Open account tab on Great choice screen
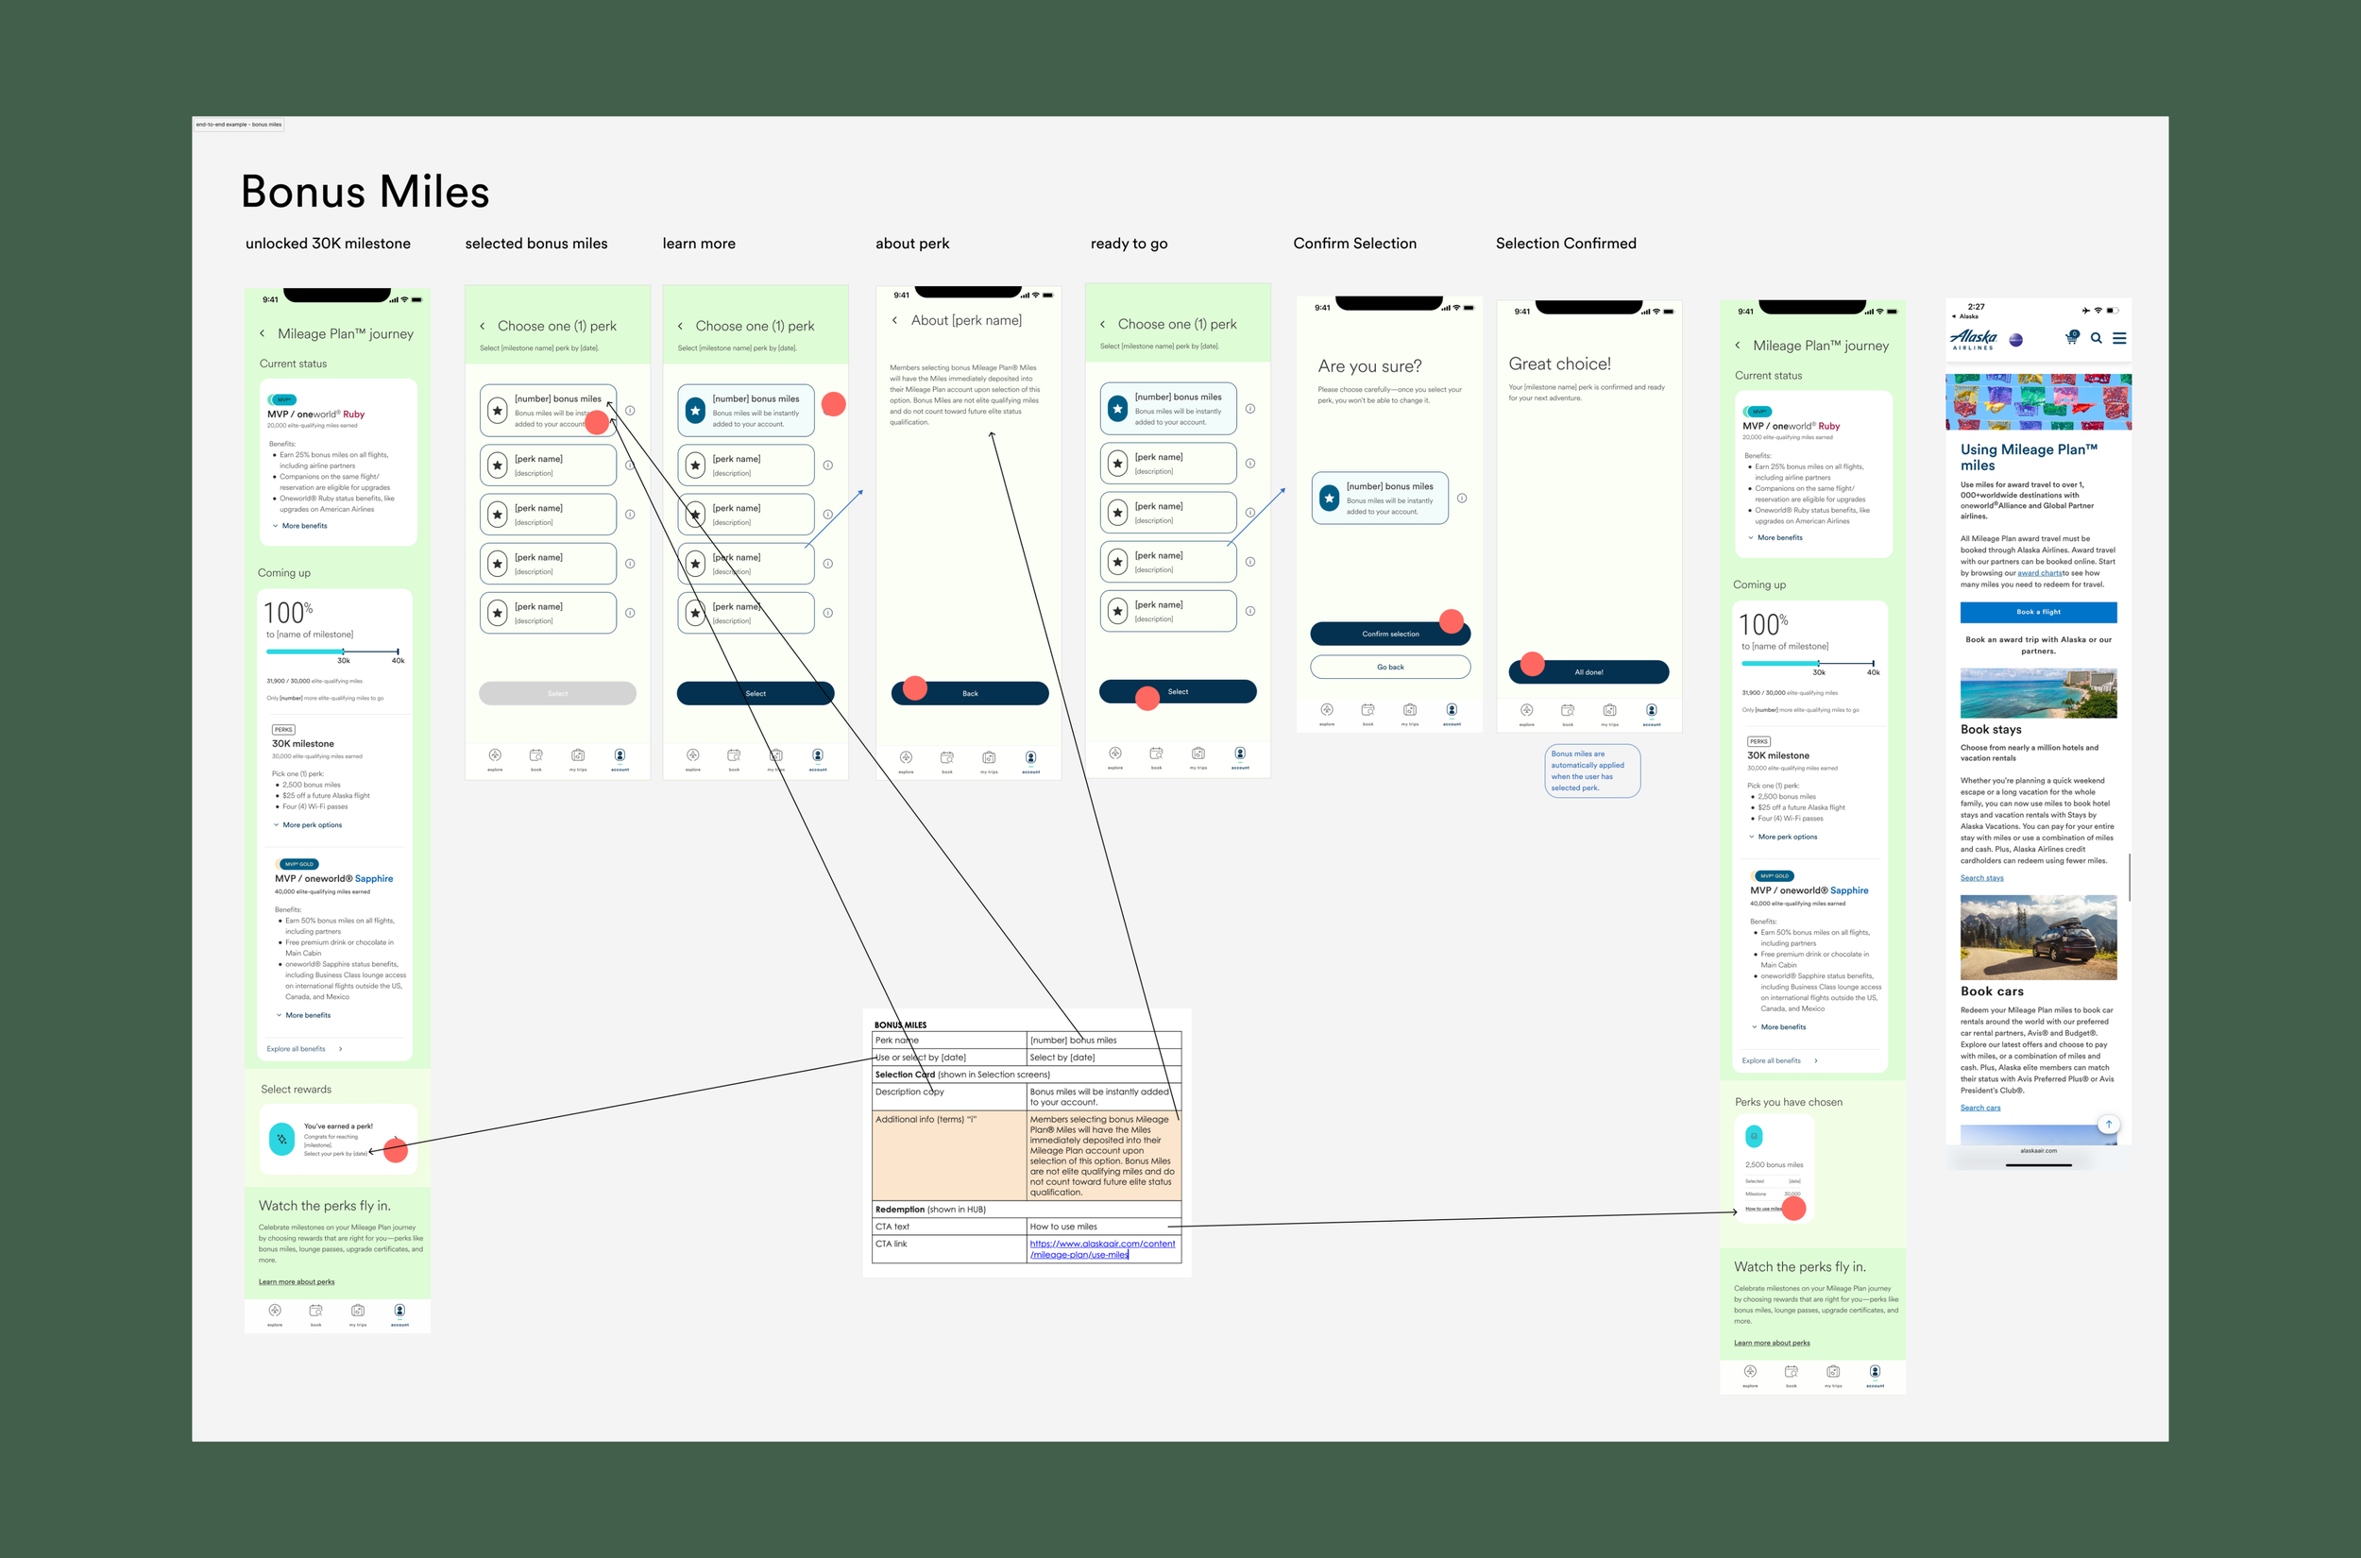 click(1651, 712)
